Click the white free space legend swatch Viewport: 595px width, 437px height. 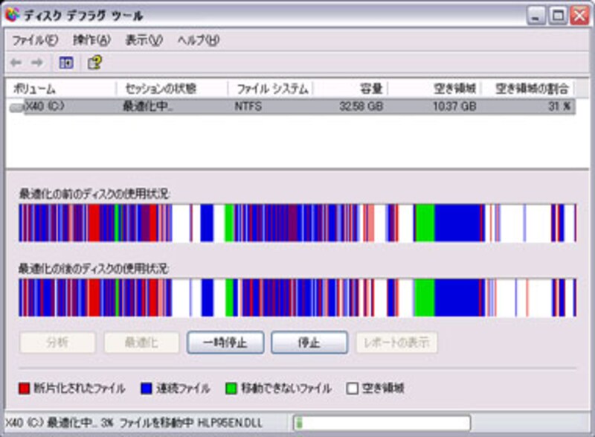click(x=352, y=389)
